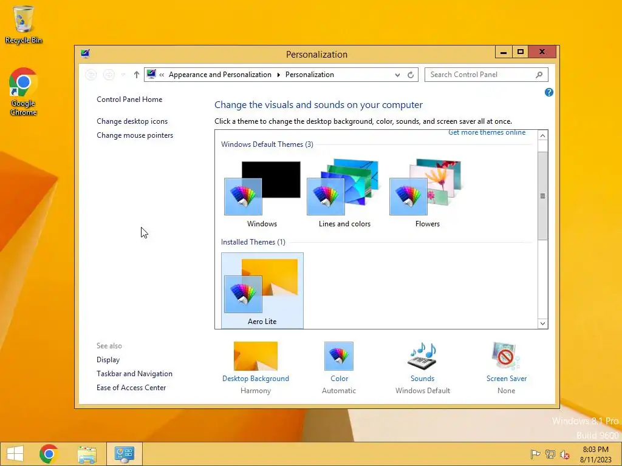Click the theme list scrollbar thumb
The height and width of the screenshot is (466, 622).
coord(542,196)
